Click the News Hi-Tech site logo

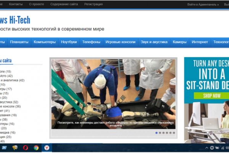click(15, 20)
